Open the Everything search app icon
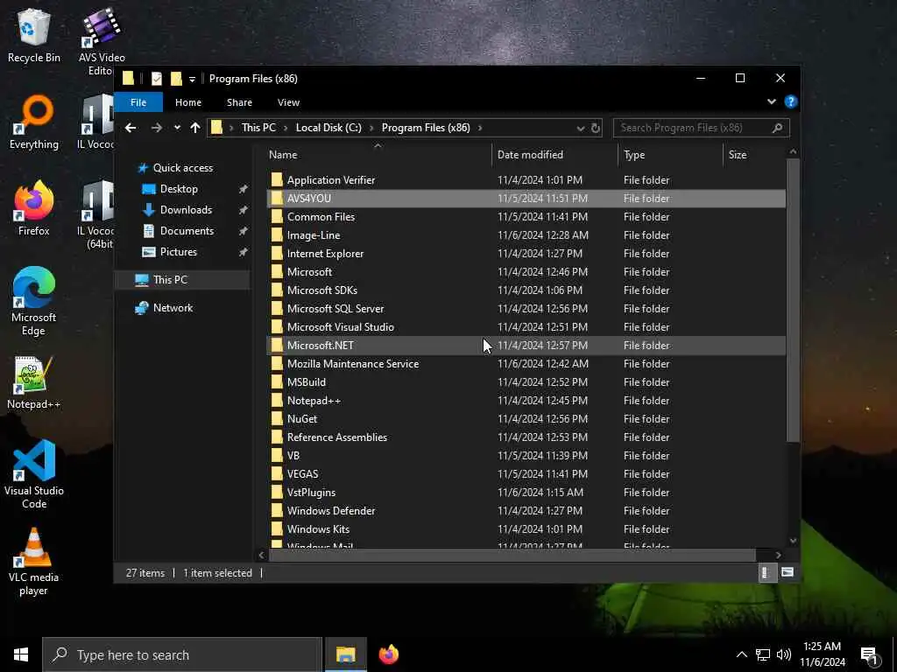The width and height of the screenshot is (897, 672). coord(34,122)
